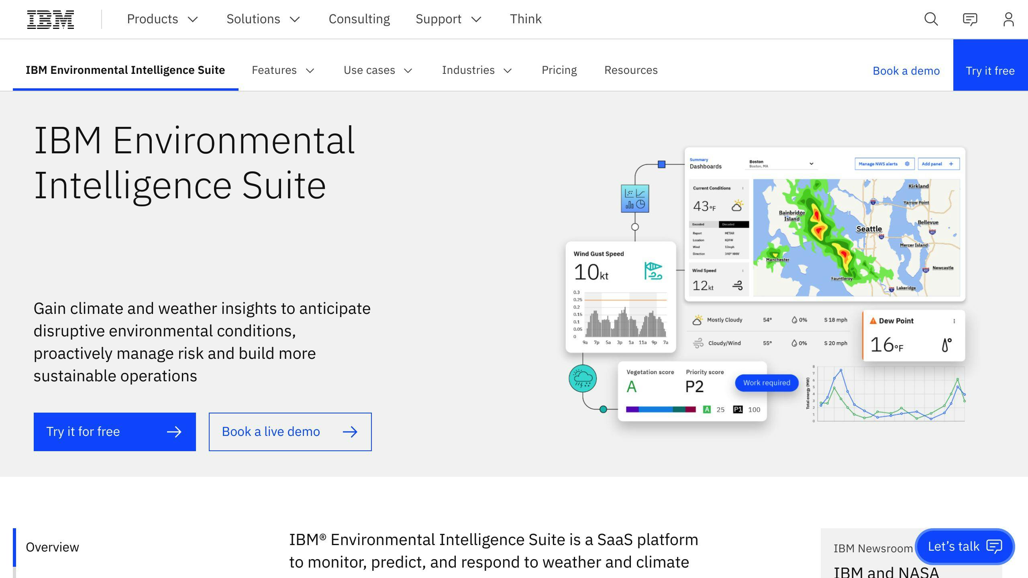Click the teal rain cloud icon
The height and width of the screenshot is (578, 1028).
pyautogui.click(x=583, y=379)
